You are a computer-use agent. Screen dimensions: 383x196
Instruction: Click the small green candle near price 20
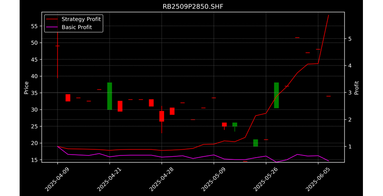[x=256, y=143]
